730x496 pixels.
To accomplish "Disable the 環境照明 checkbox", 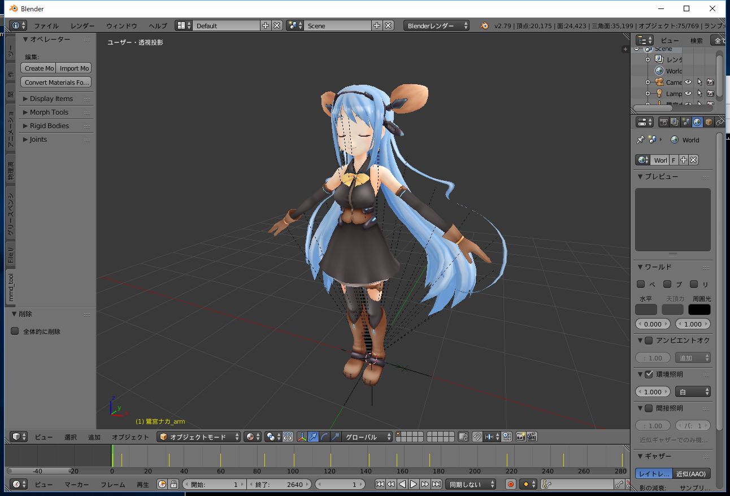I will (x=649, y=374).
